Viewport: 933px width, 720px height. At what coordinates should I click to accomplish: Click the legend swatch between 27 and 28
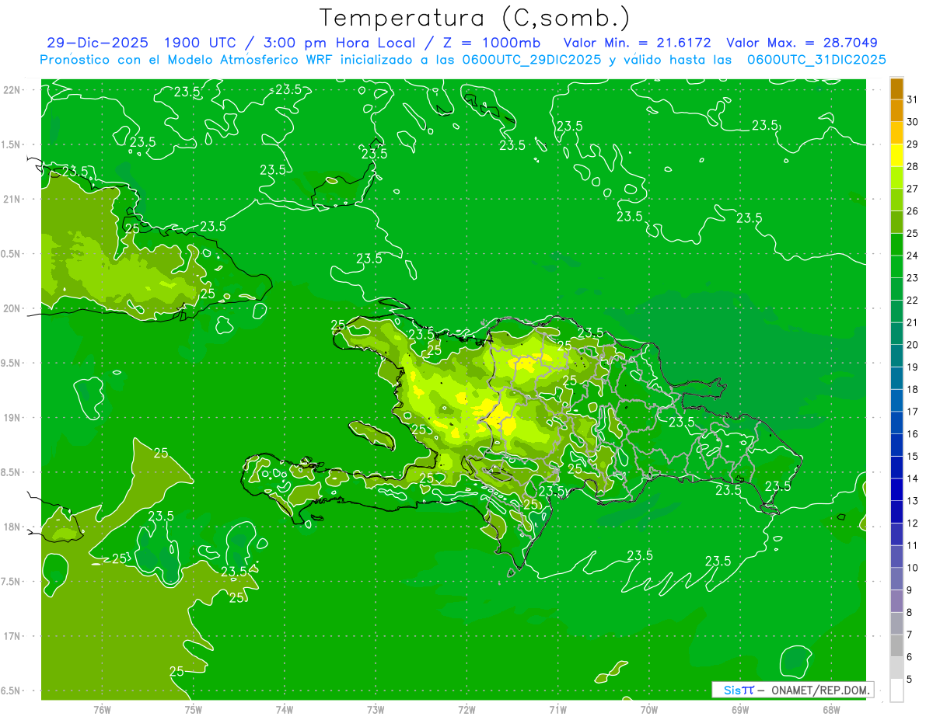tap(896, 178)
